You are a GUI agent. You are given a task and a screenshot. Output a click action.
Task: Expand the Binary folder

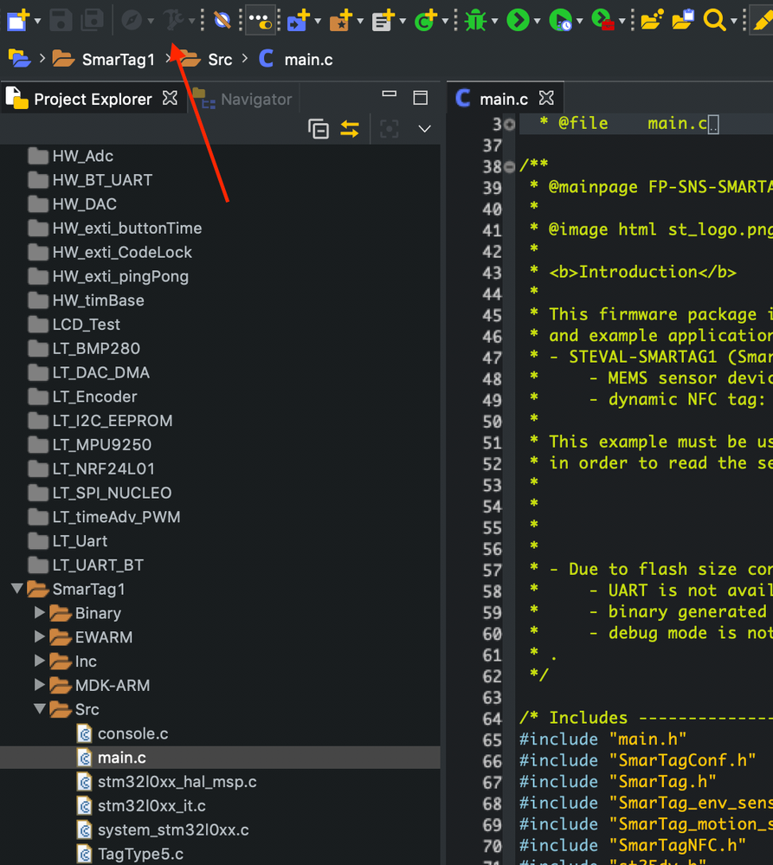39,612
